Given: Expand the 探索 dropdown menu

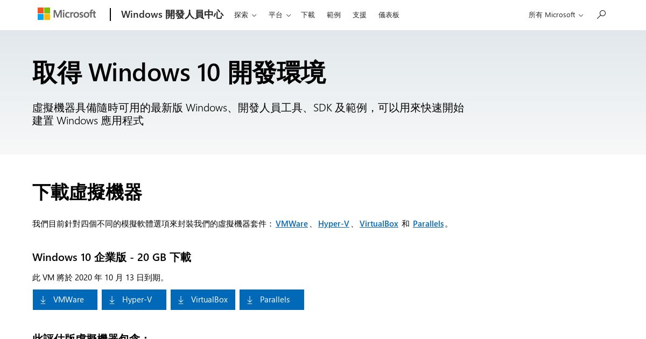Looking at the screenshot, I should point(245,15).
